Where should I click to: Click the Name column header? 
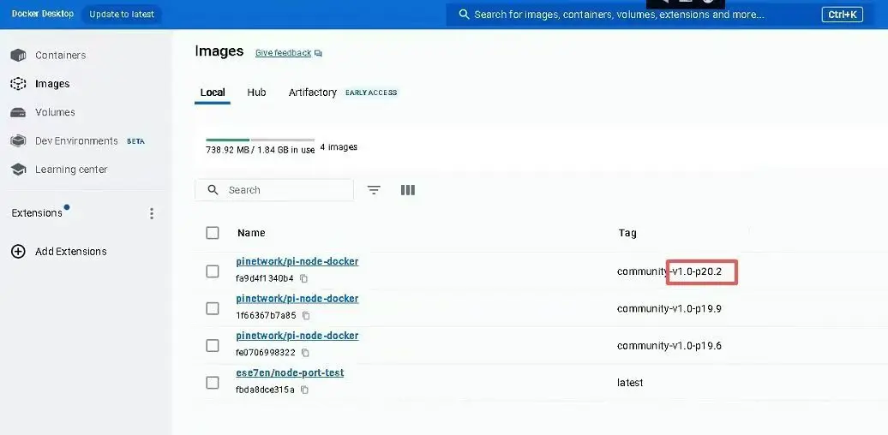pos(251,233)
